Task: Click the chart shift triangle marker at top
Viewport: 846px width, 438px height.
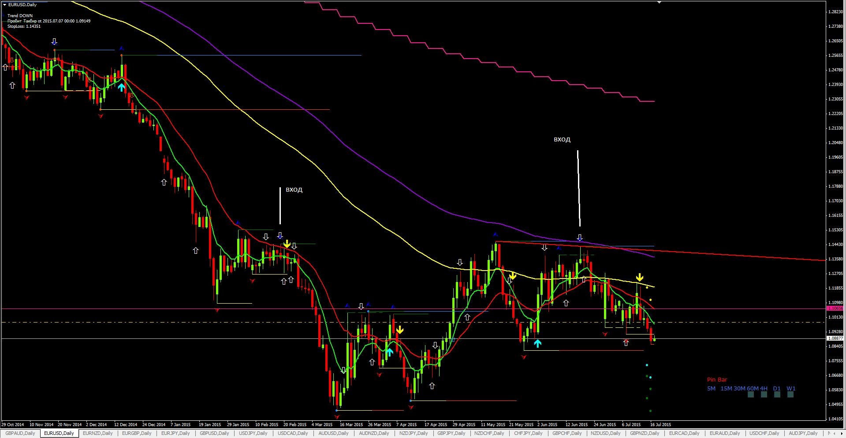Action: coord(659,3)
